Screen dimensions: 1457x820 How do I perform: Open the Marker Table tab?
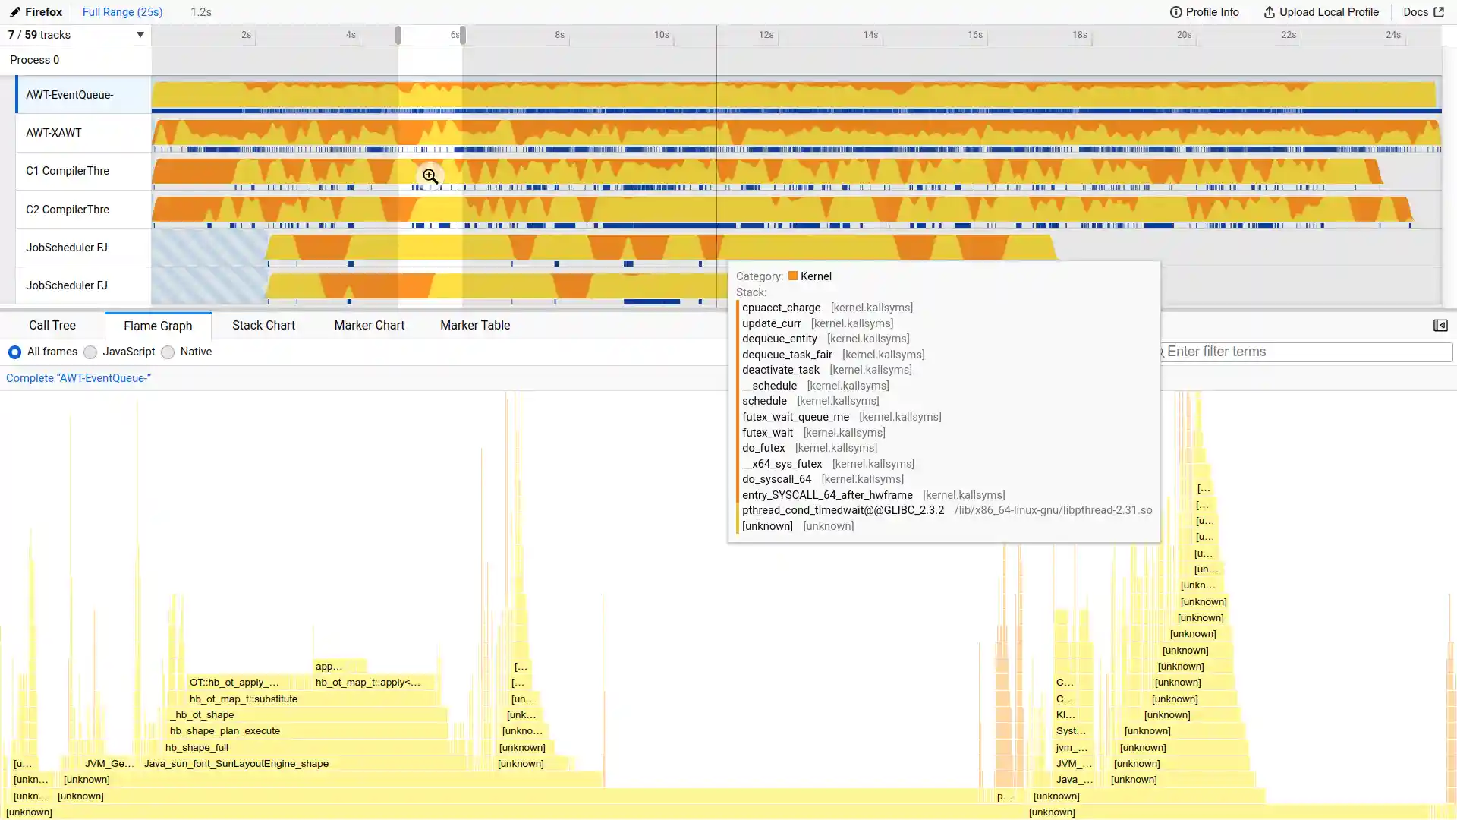click(474, 325)
